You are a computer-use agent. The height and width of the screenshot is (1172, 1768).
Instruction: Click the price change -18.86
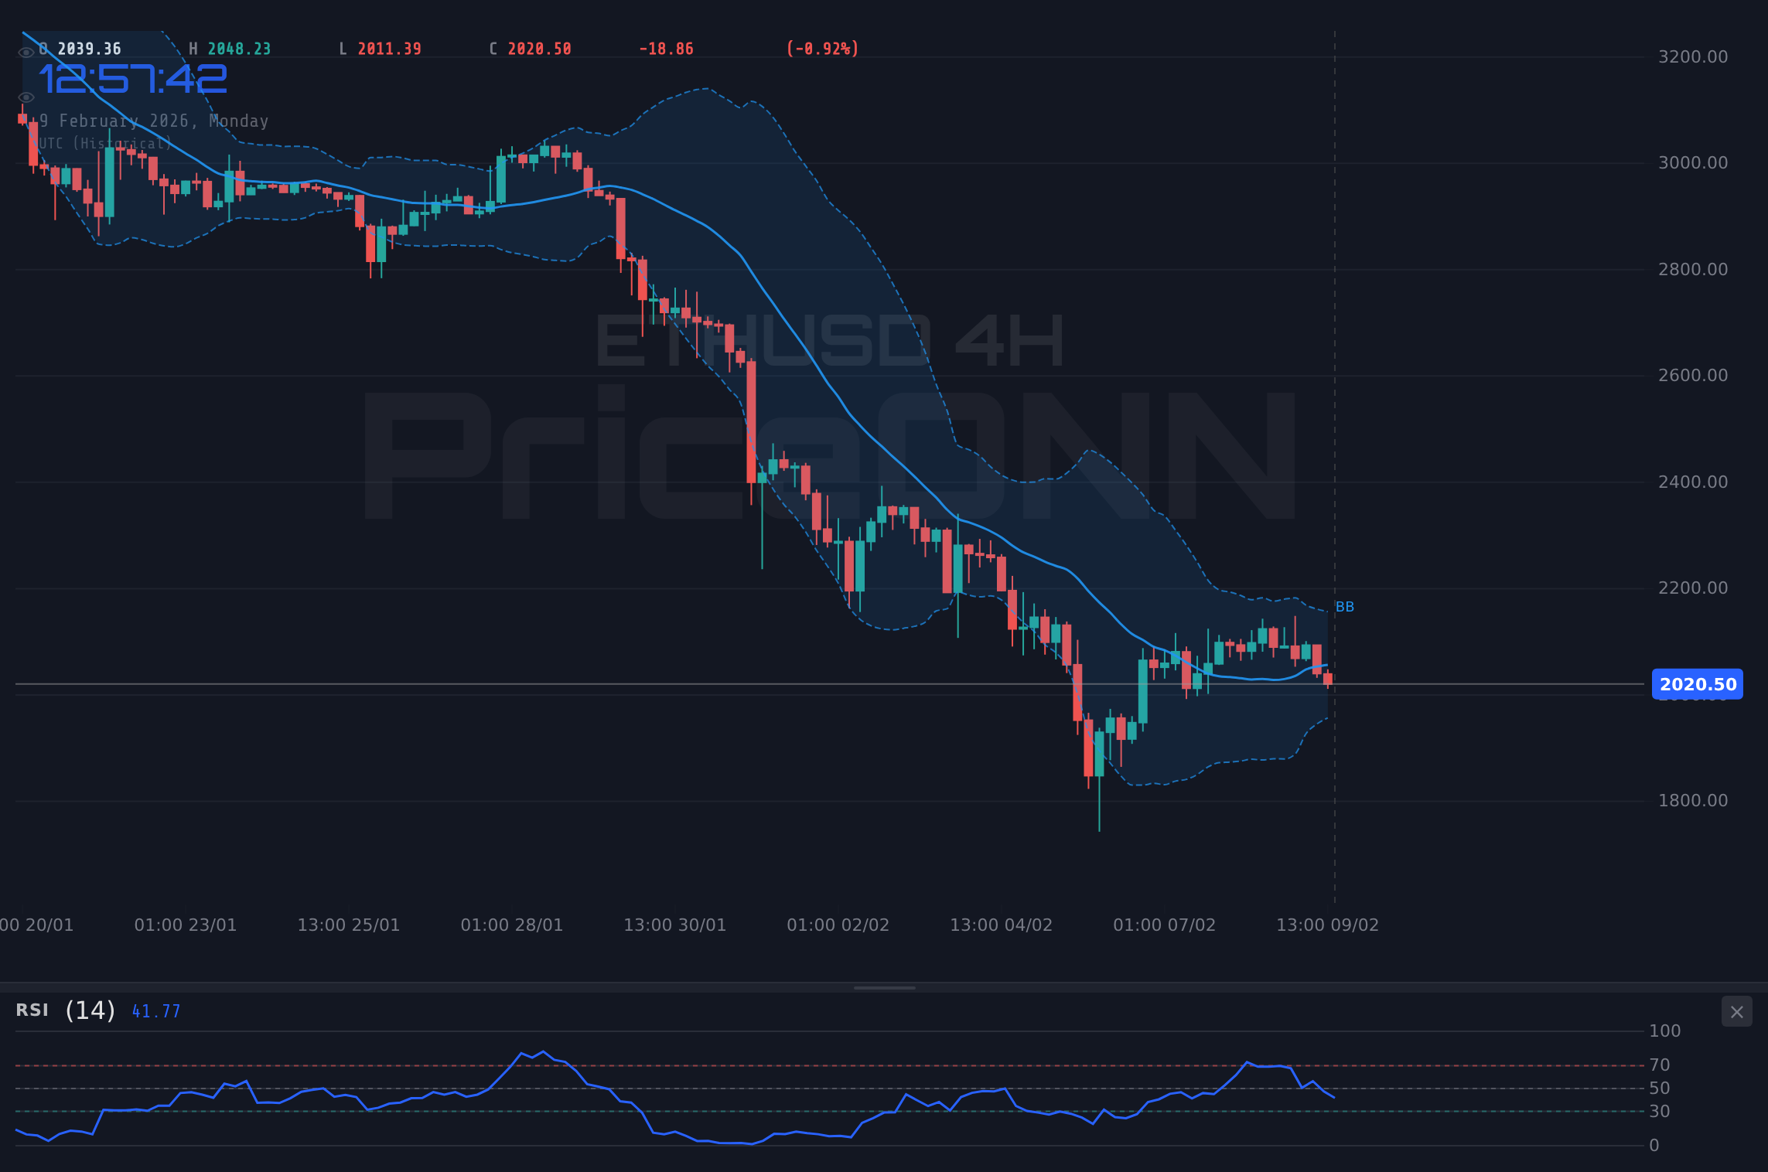pyautogui.click(x=667, y=49)
